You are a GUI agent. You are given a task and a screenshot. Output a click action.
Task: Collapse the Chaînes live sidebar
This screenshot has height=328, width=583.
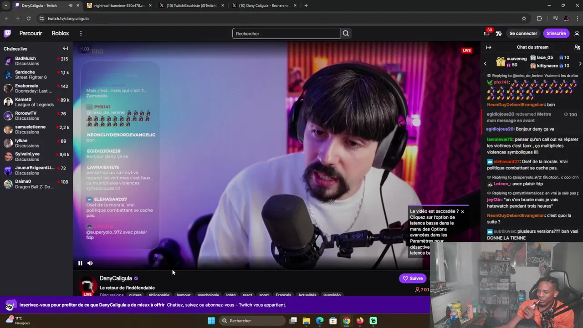(66, 48)
